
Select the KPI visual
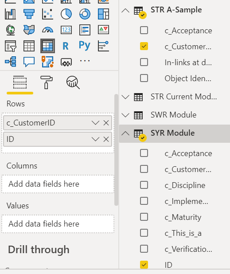(x=103, y=30)
